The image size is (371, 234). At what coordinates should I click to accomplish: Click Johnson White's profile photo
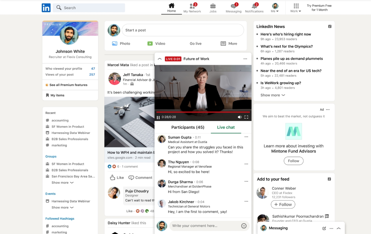click(x=69, y=35)
